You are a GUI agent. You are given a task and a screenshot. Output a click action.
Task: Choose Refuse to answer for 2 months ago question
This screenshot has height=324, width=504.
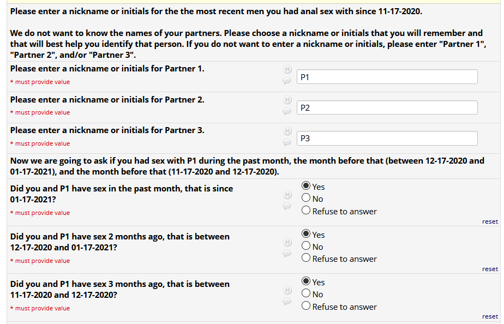click(306, 259)
